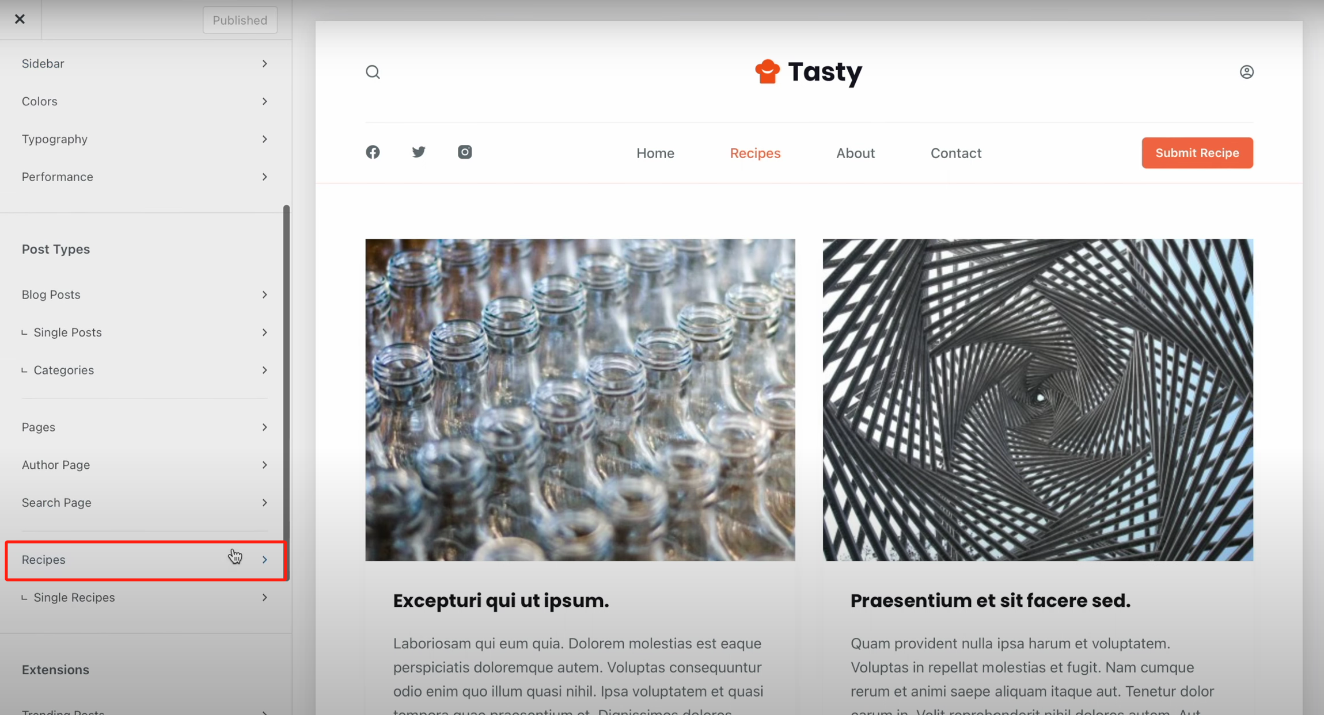
Task: Close the customizer with X icon
Action: (x=20, y=20)
